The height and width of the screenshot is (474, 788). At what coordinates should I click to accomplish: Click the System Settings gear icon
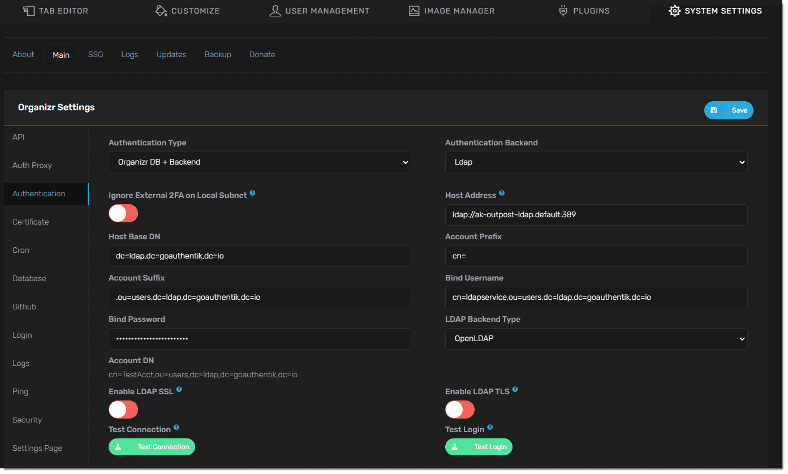[674, 11]
